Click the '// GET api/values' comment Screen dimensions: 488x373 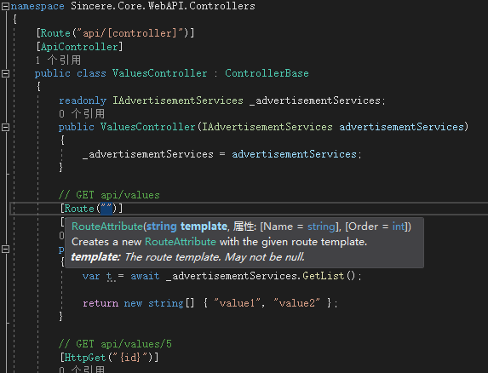coord(109,195)
